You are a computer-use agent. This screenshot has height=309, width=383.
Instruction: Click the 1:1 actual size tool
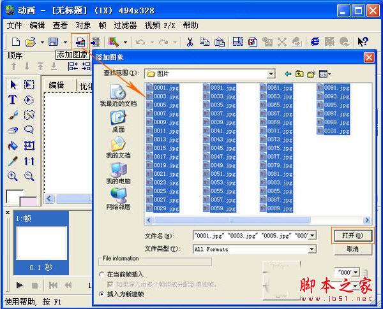[29, 161]
